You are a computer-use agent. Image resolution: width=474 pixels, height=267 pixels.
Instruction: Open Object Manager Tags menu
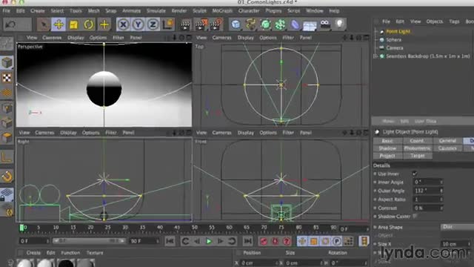pos(454,22)
